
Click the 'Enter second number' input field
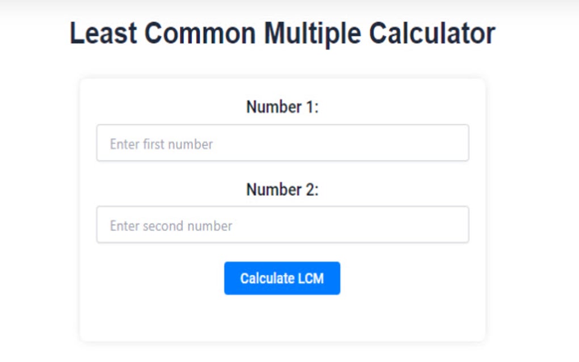(x=283, y=225)
